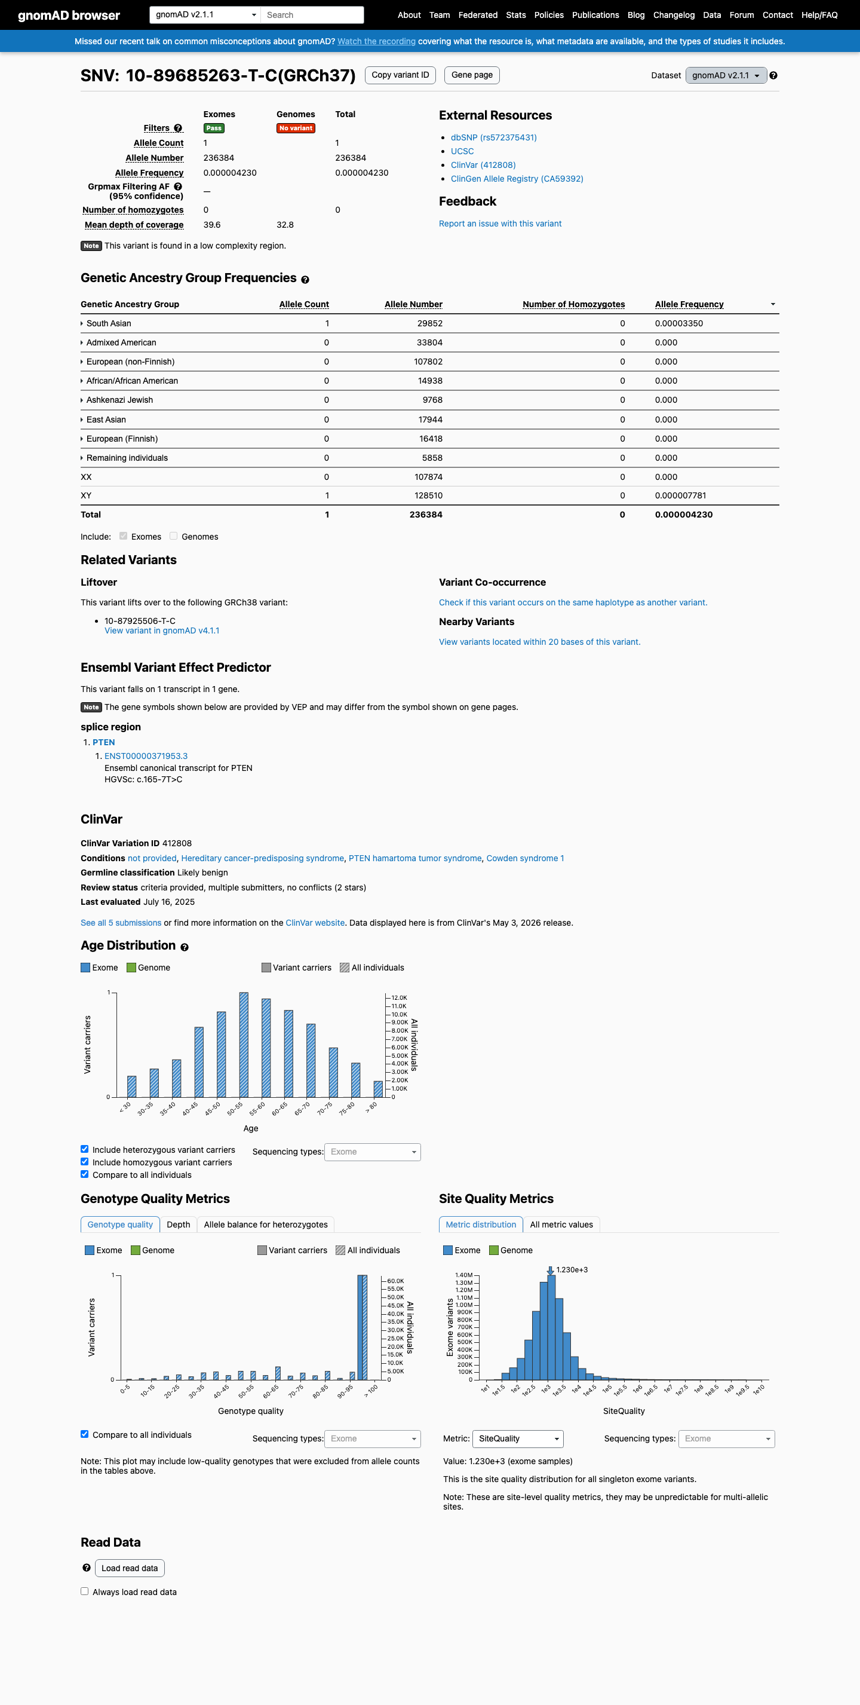This screenshot has height=1705, width=860.
Task: Open the Cowden syndrome 1 condition link
Action: tap(526, 858)
